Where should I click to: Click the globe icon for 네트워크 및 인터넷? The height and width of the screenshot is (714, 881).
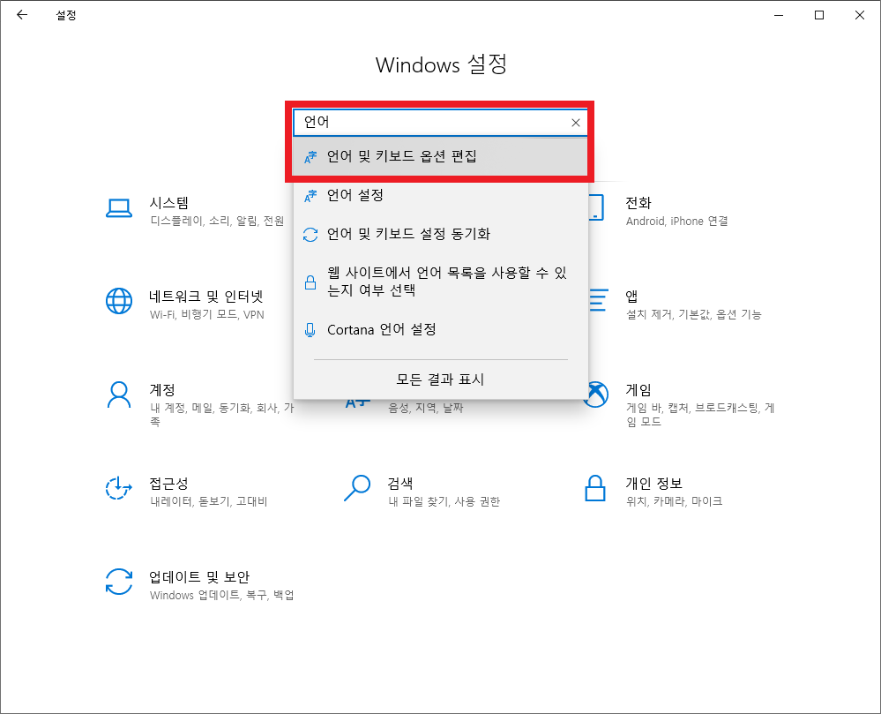(119, 301)
